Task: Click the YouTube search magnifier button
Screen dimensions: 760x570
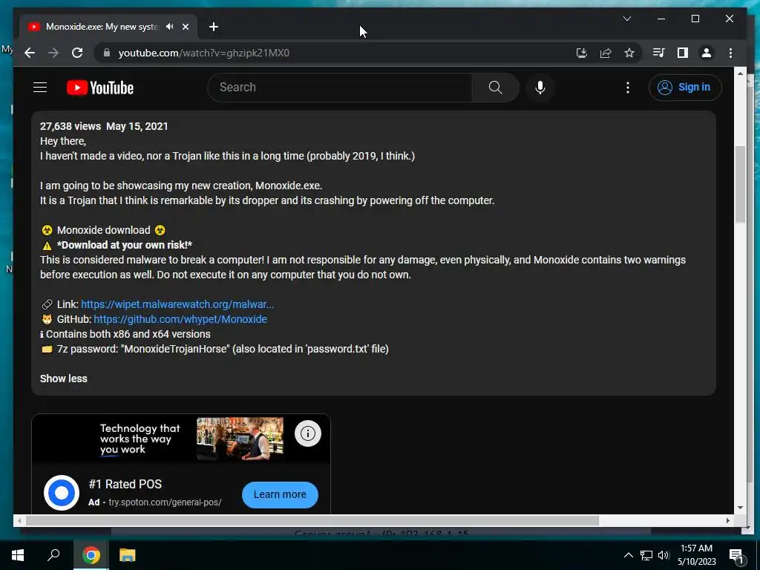Action: click(x=495, y=88)
